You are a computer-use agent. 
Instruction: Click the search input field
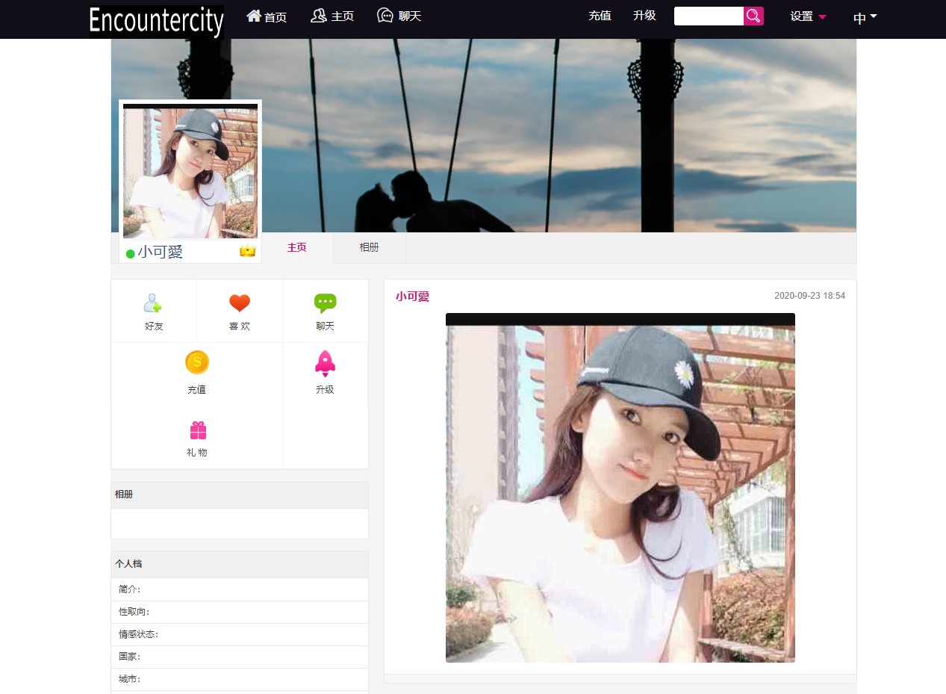pos(709,16)
